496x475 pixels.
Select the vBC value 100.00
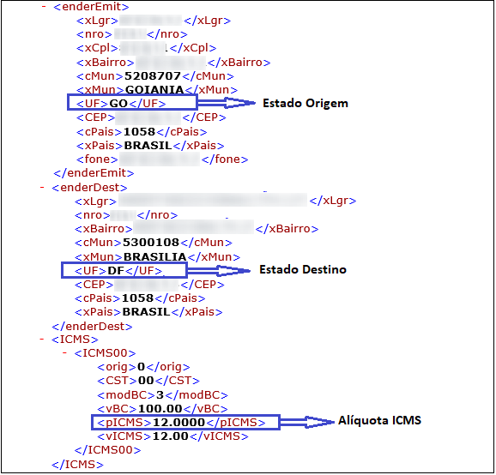(160, 409)
